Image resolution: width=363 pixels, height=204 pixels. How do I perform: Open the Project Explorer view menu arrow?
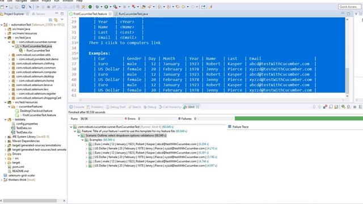pyautogui.click(x=62, y=20)
